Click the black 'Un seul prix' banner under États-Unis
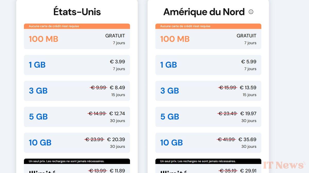Viewport: 309px width, 173px height. 77,161
